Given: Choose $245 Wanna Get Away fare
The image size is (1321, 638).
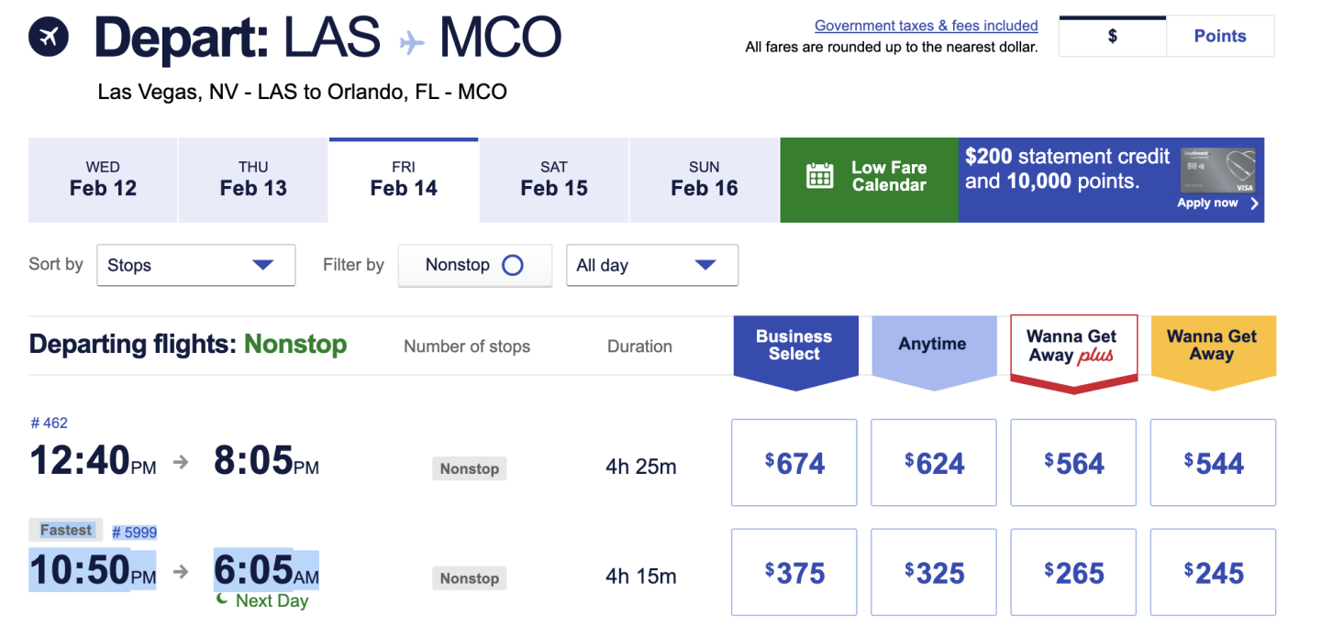Looking at the screenshot, I should point(1213,573).
